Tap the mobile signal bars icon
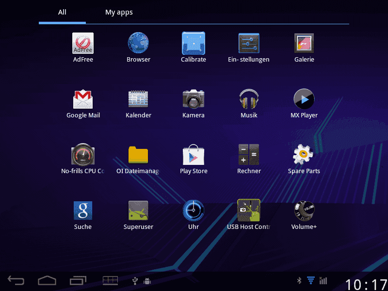The image size is (388, 291). pyautogui.click(x=323, y=280)
